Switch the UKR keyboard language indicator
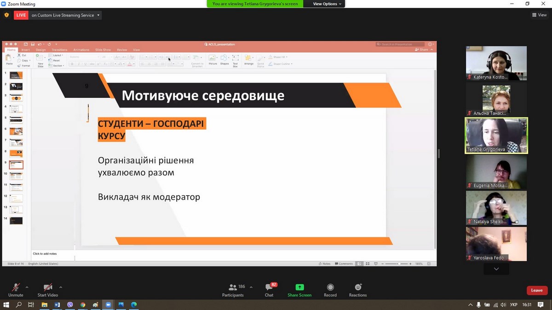 click(x=514, y=304)
